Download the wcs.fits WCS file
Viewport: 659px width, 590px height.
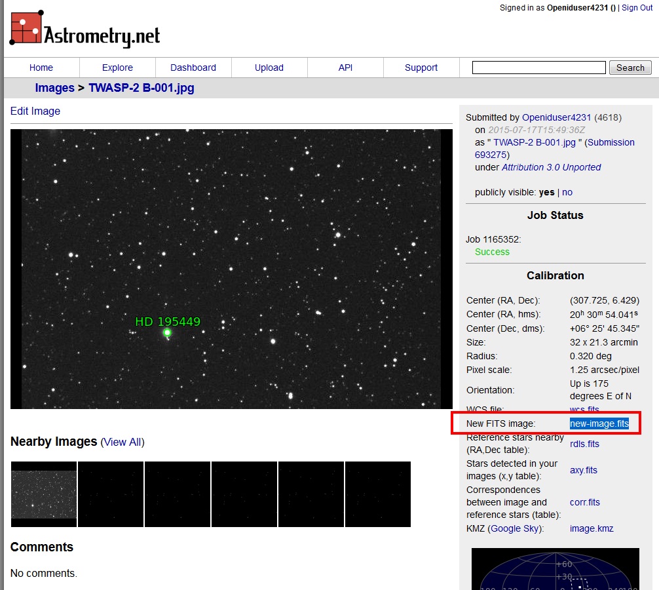coord(583,409)
